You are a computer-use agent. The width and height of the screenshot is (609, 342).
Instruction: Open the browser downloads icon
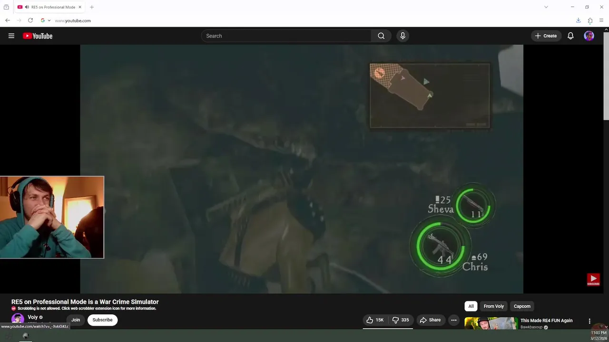[x=578, y=20]
